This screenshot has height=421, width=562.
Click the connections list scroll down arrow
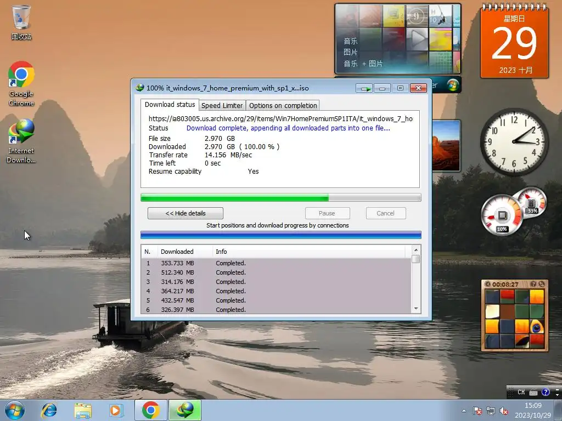point(416,309)
